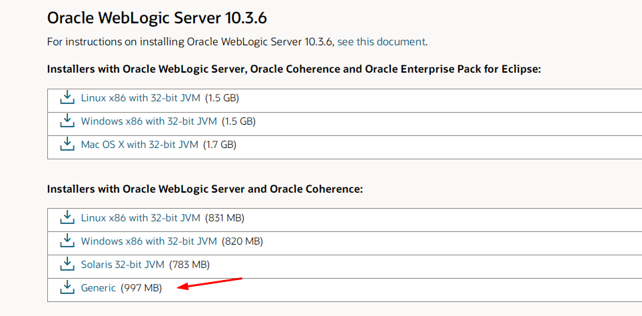
Task: Click download icon next to Mac OS X
Action: [x=67, y=144]
